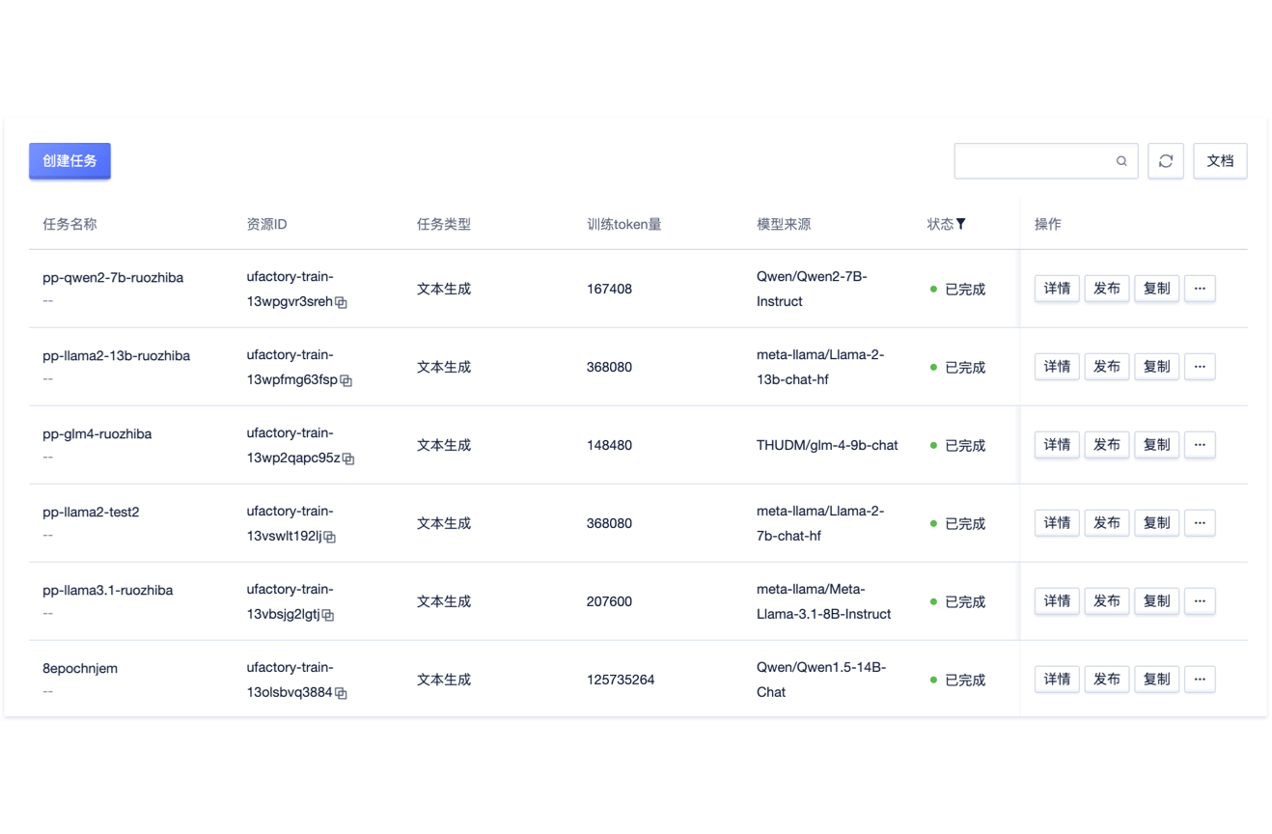Click the 训练token量 column header

(624, 224)
